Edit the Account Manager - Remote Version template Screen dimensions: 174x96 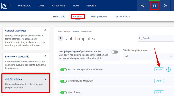pos(159,70)
